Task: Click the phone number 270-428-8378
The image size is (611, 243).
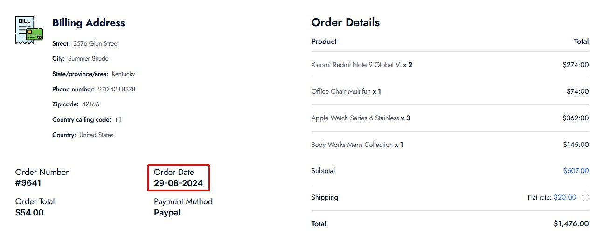Action: [x=117, y=89]
